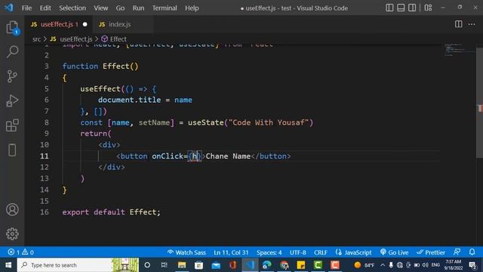The image size is (483, 272).
Task: Open File Explorer in taskbar
Action: pos(182,265)
